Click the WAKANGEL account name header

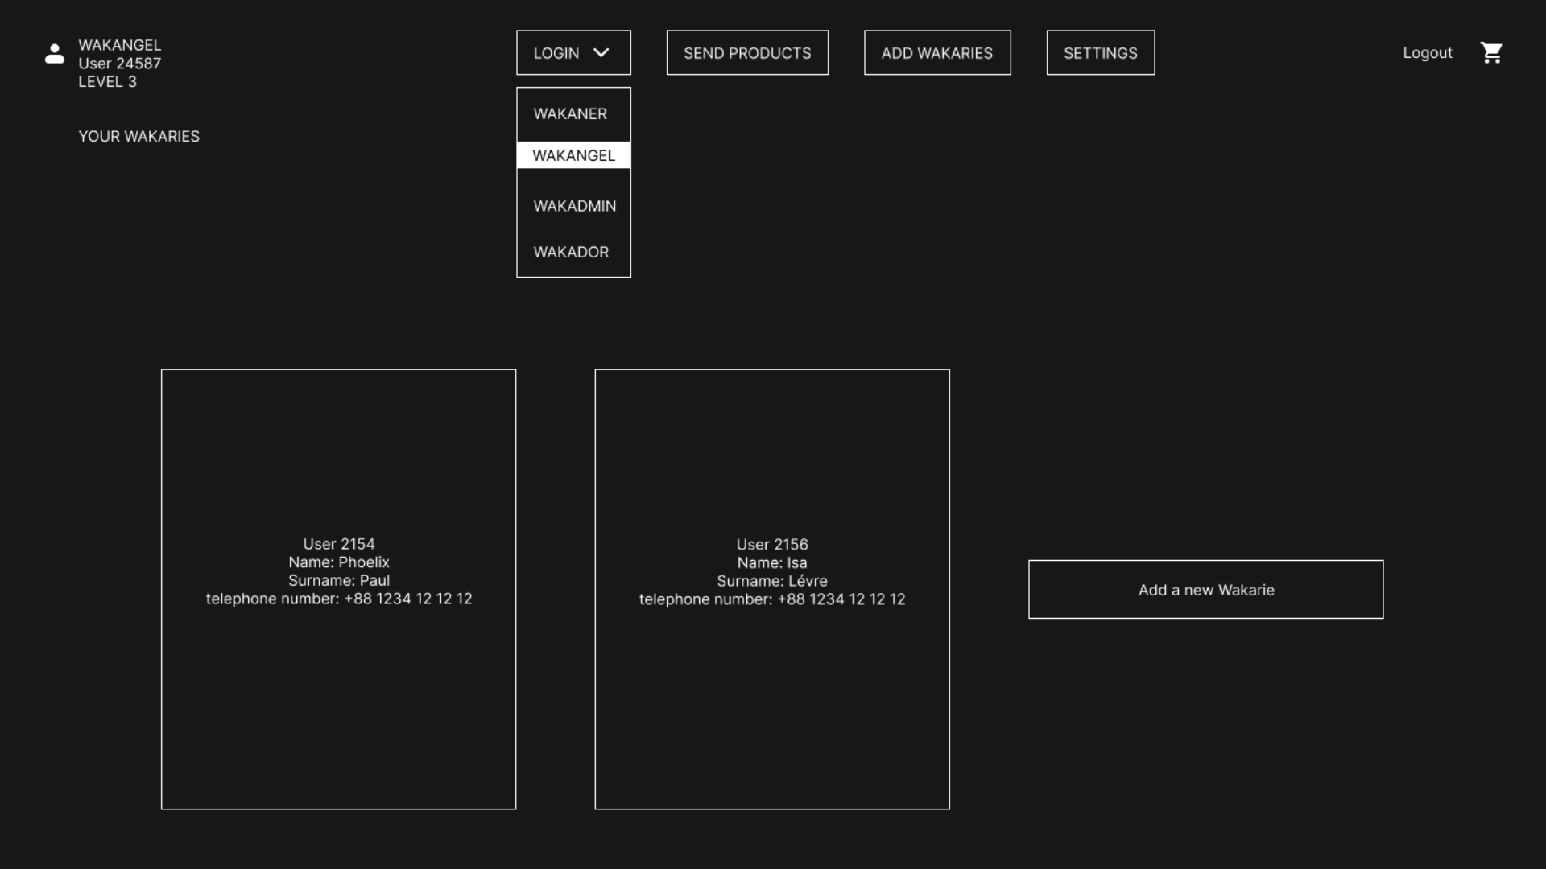coord(119,45)
